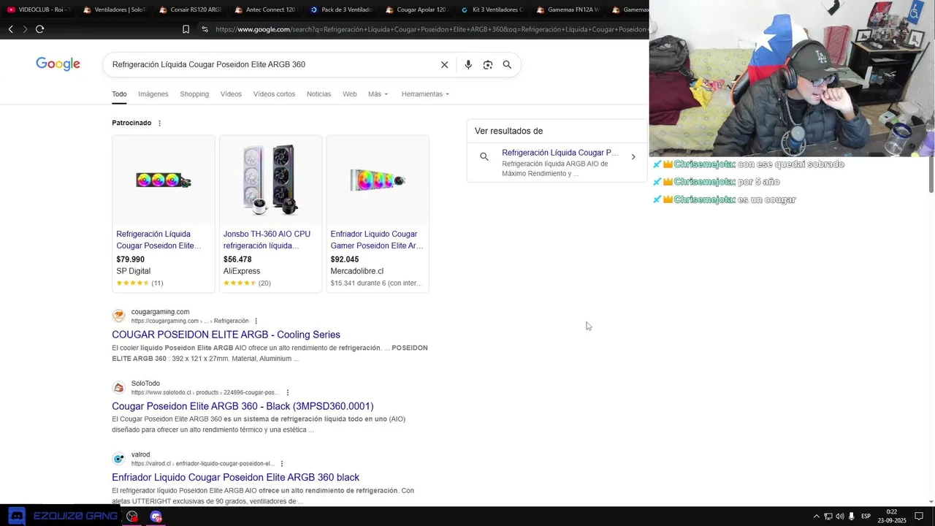The width and height of the screenshot is (935, 526).
Task: Clear the search query with the X icon
Action: point(444,64)
